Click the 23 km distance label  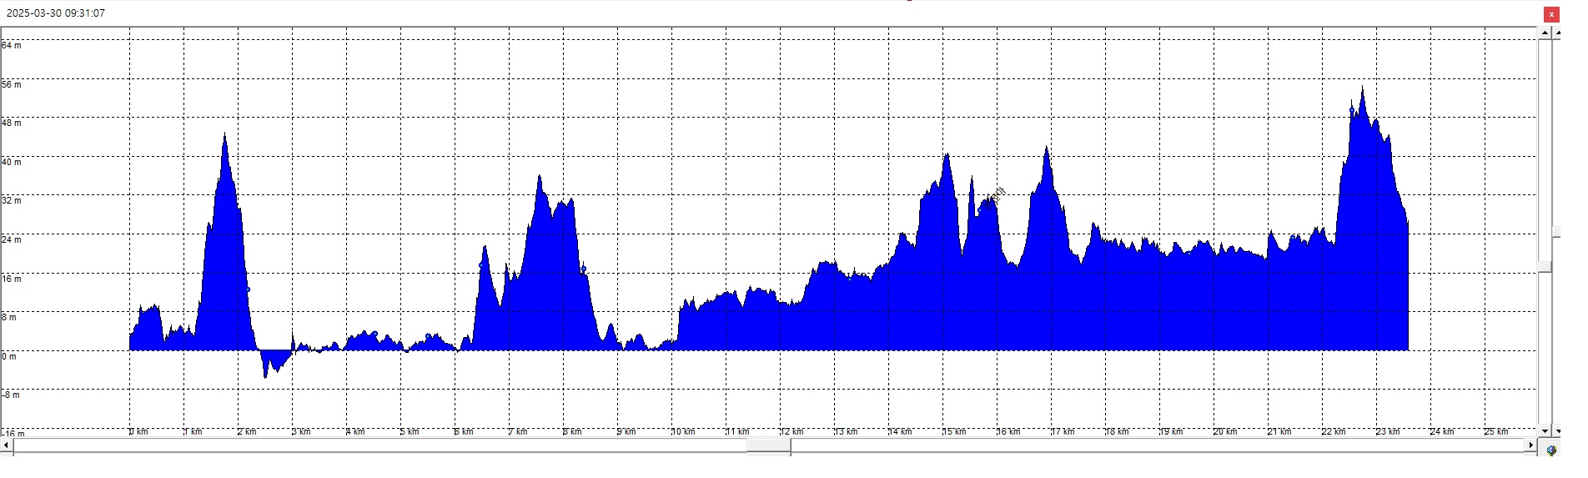(1389, 431)
